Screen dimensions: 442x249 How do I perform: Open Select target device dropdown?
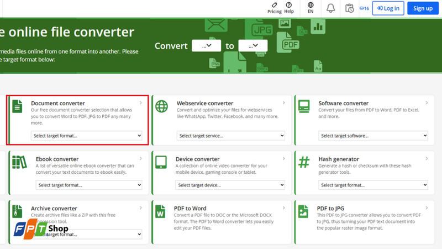[230, 185]
